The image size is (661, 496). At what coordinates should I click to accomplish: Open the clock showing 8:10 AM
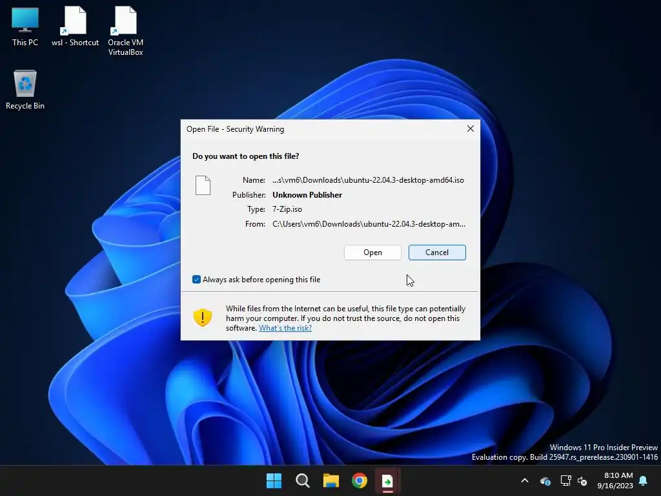tap(615, 480)
